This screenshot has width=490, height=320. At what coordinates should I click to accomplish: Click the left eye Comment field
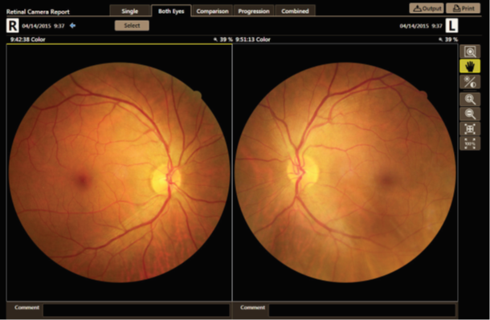[362, 310]
